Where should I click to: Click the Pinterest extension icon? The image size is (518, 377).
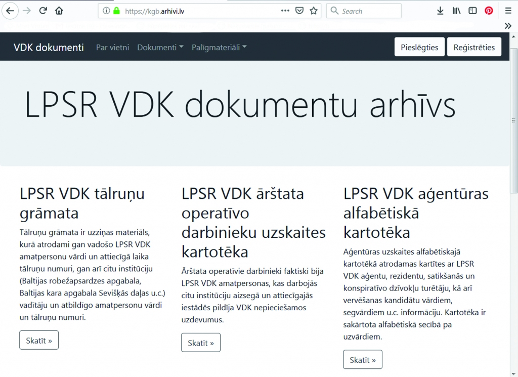tap(489, 11)
